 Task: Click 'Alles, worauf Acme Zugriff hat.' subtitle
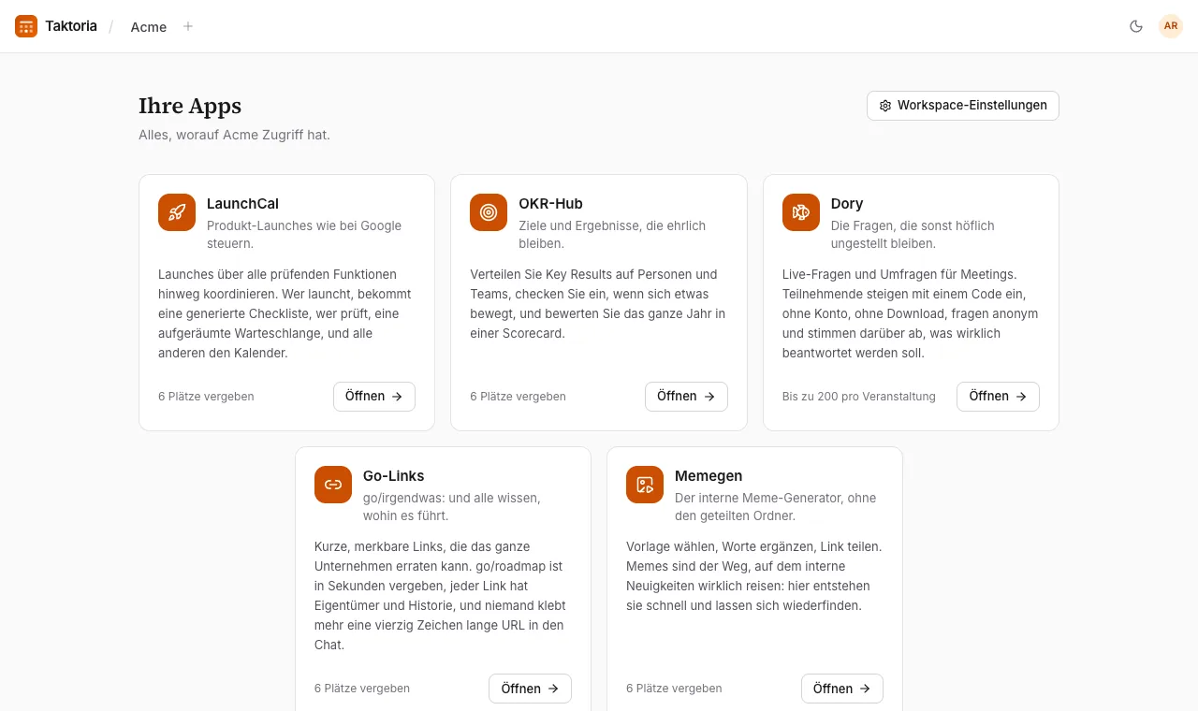click(234, 135)
